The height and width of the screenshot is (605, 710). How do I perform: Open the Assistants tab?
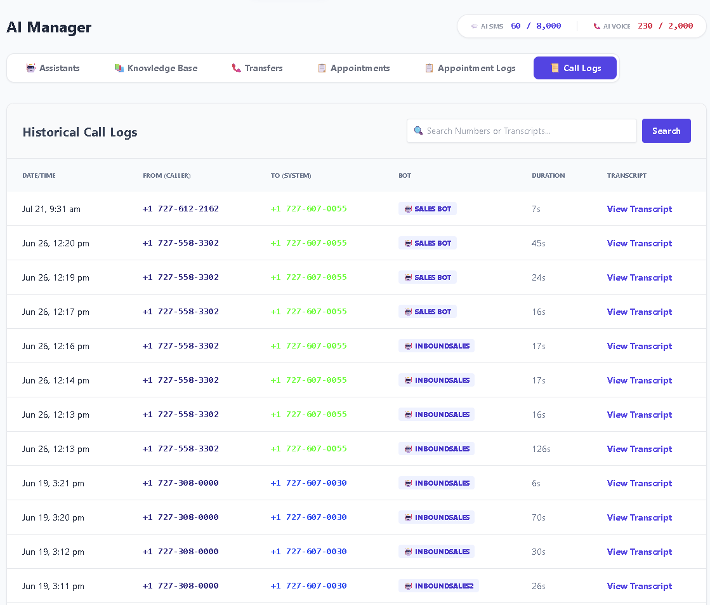[53, 68]
